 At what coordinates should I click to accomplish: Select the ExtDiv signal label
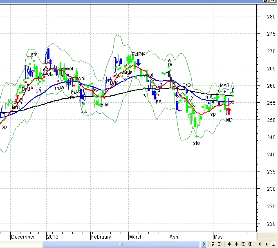tap(138, 55)
